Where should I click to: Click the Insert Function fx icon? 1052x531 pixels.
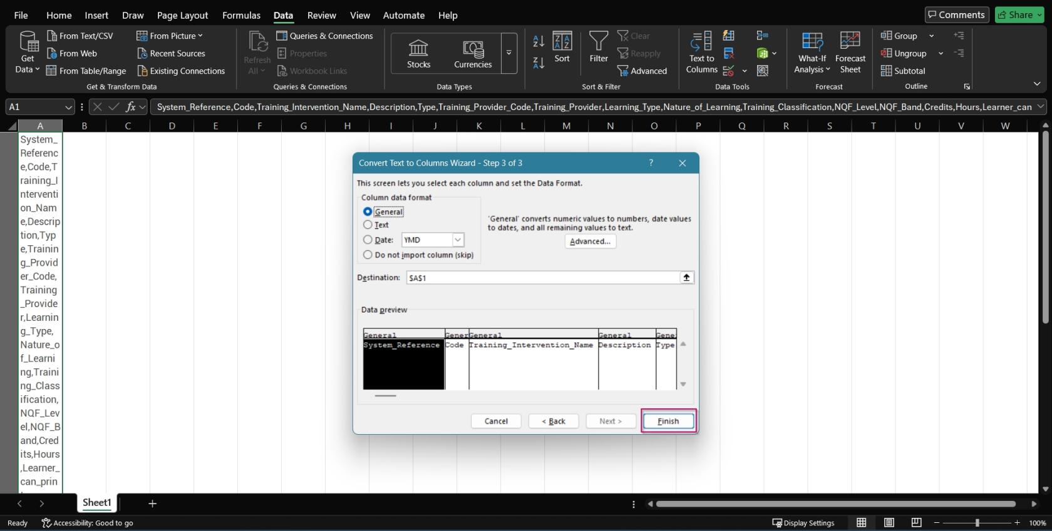tap(130, 107)
